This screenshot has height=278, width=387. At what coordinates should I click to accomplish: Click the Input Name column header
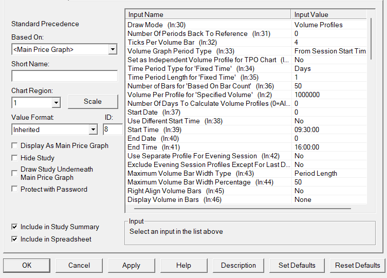(x=208, y=15)
